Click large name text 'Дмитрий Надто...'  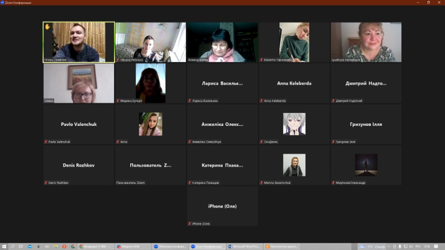pos(366,83)
